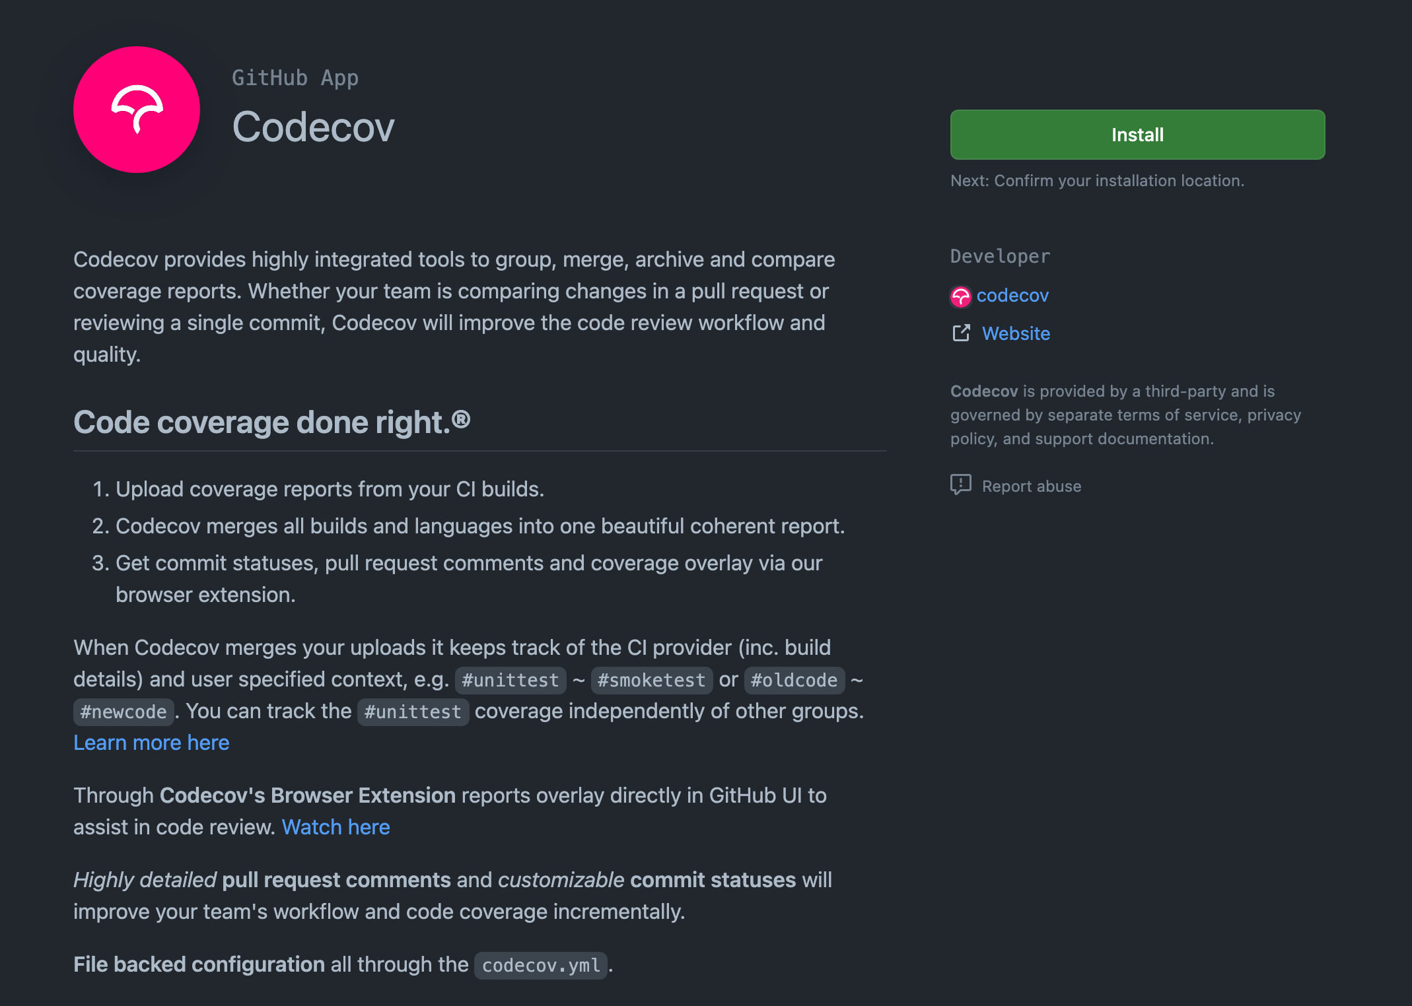The height and width of the screenshot is (1006, 1412).
Task: Click the #oldcode code tag
Action: click(x=794, y=680)
